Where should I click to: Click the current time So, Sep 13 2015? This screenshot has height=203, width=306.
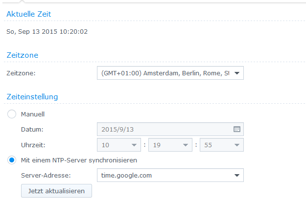(x=47, y=32)
